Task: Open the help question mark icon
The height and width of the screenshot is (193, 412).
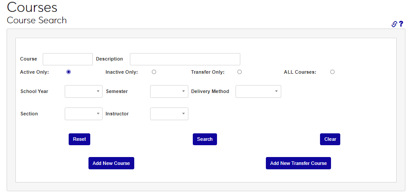Action: (401, 24)
